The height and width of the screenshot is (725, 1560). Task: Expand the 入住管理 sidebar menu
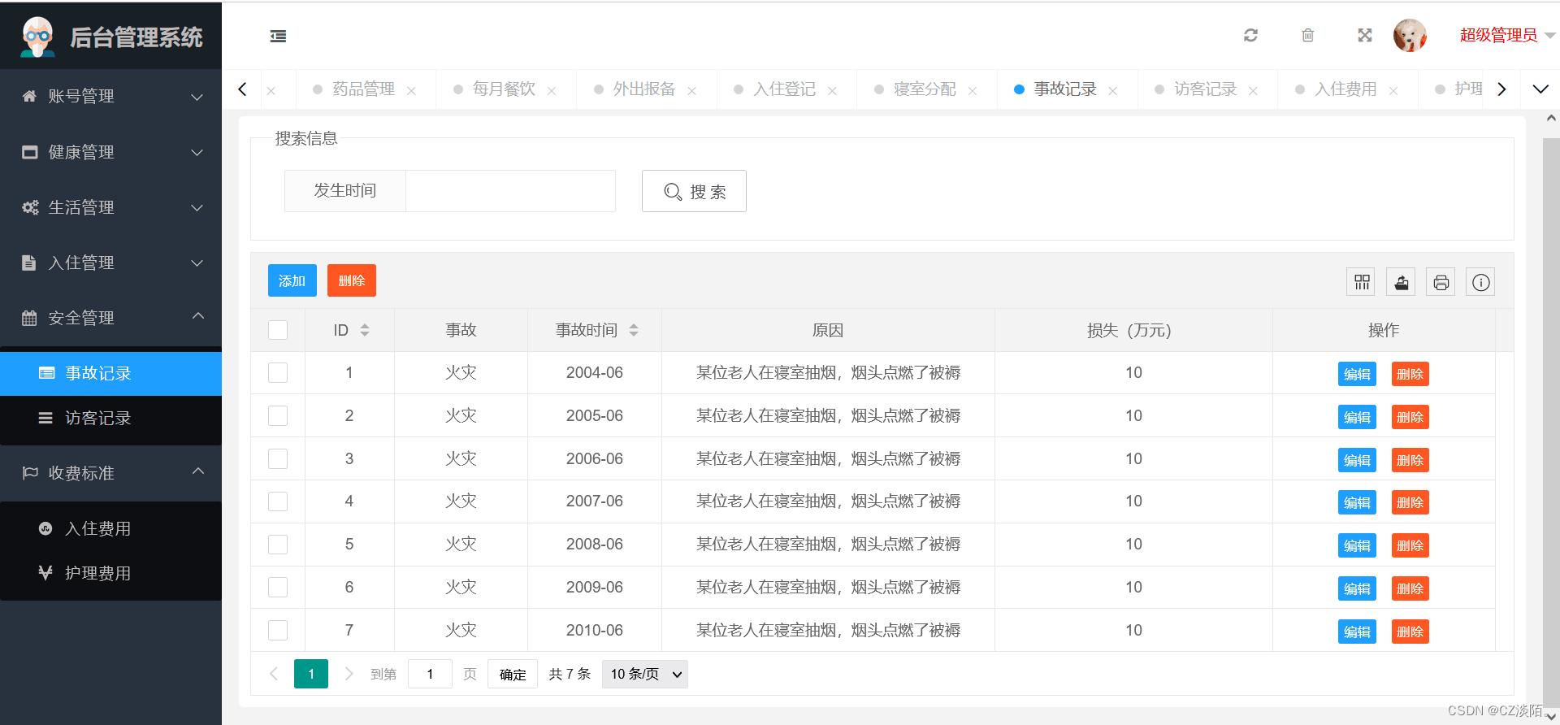(x=110, y=263)
